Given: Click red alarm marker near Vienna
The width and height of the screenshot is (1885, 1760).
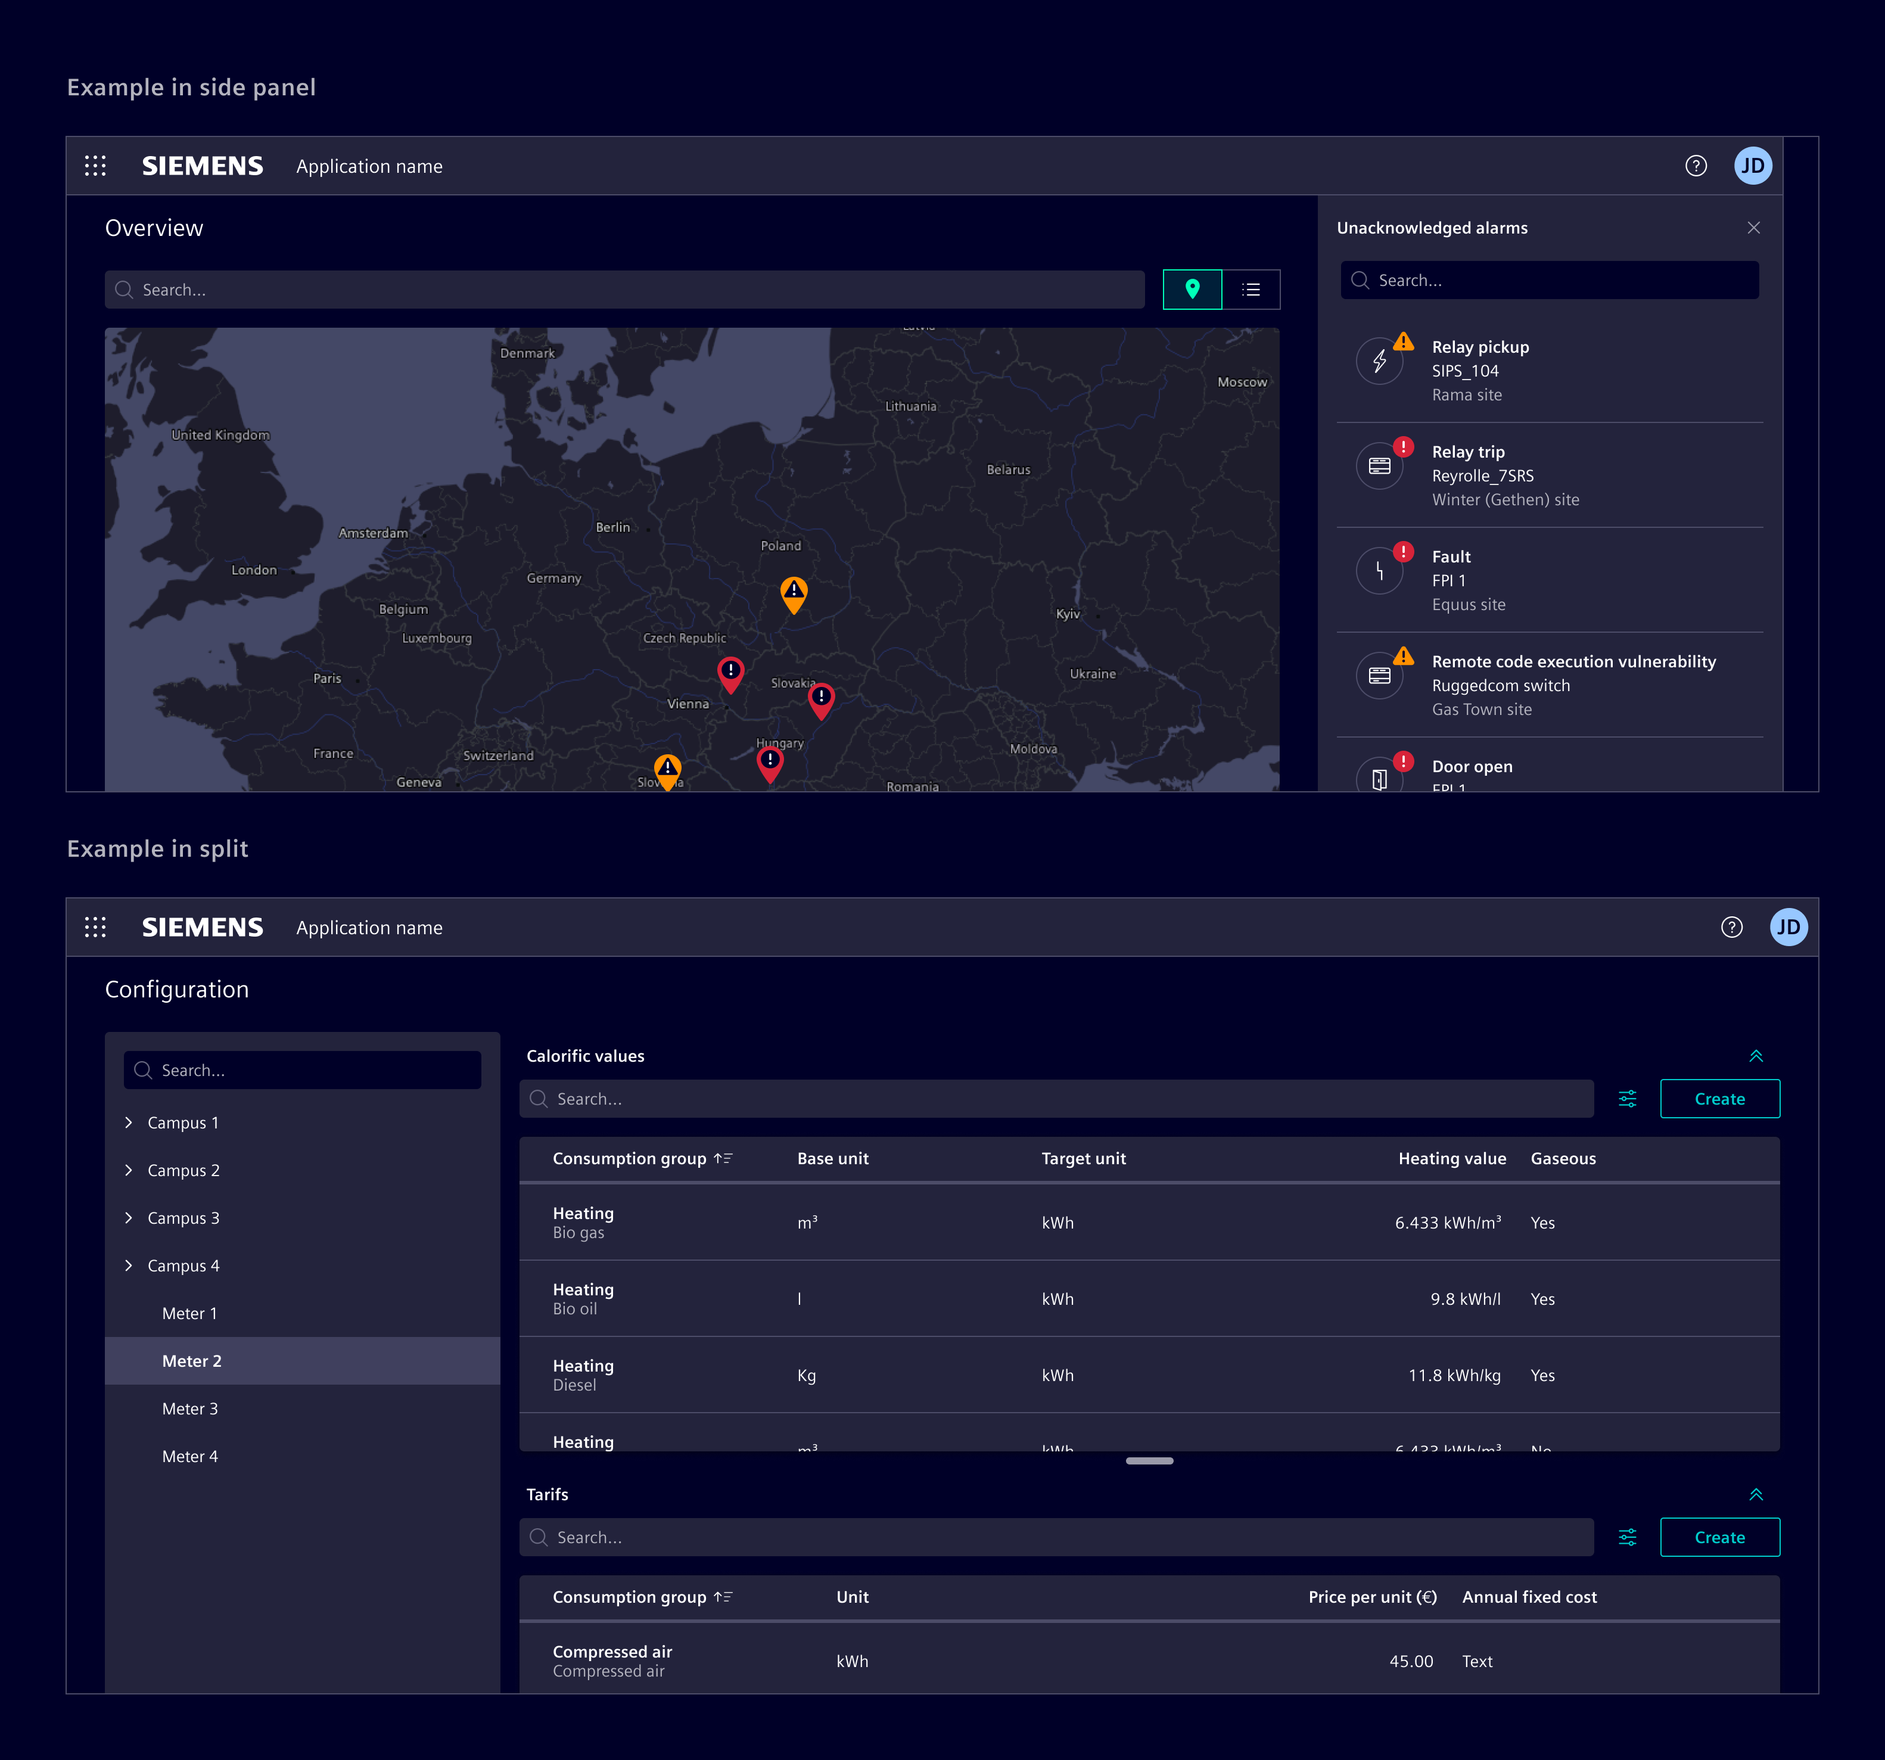Looking at the screenshot, I should (730, 672).
